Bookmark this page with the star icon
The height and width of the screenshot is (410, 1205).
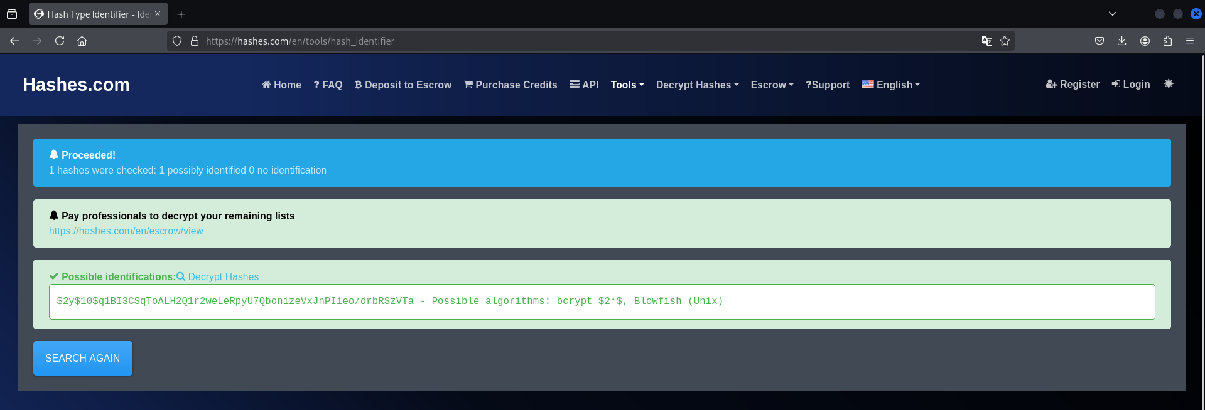[x=1005, y=41]
